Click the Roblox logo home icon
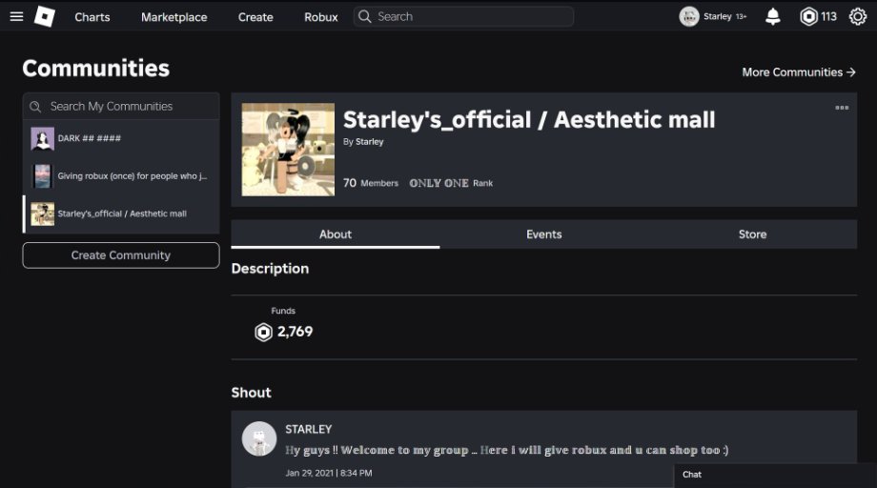Image resolution: width=877 pixels, height=488 pixels. [45, 16]
